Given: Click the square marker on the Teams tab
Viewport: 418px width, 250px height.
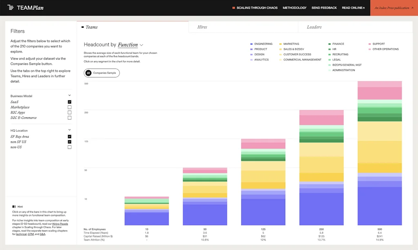Looking at the screenshot, I should coord(82,27).
